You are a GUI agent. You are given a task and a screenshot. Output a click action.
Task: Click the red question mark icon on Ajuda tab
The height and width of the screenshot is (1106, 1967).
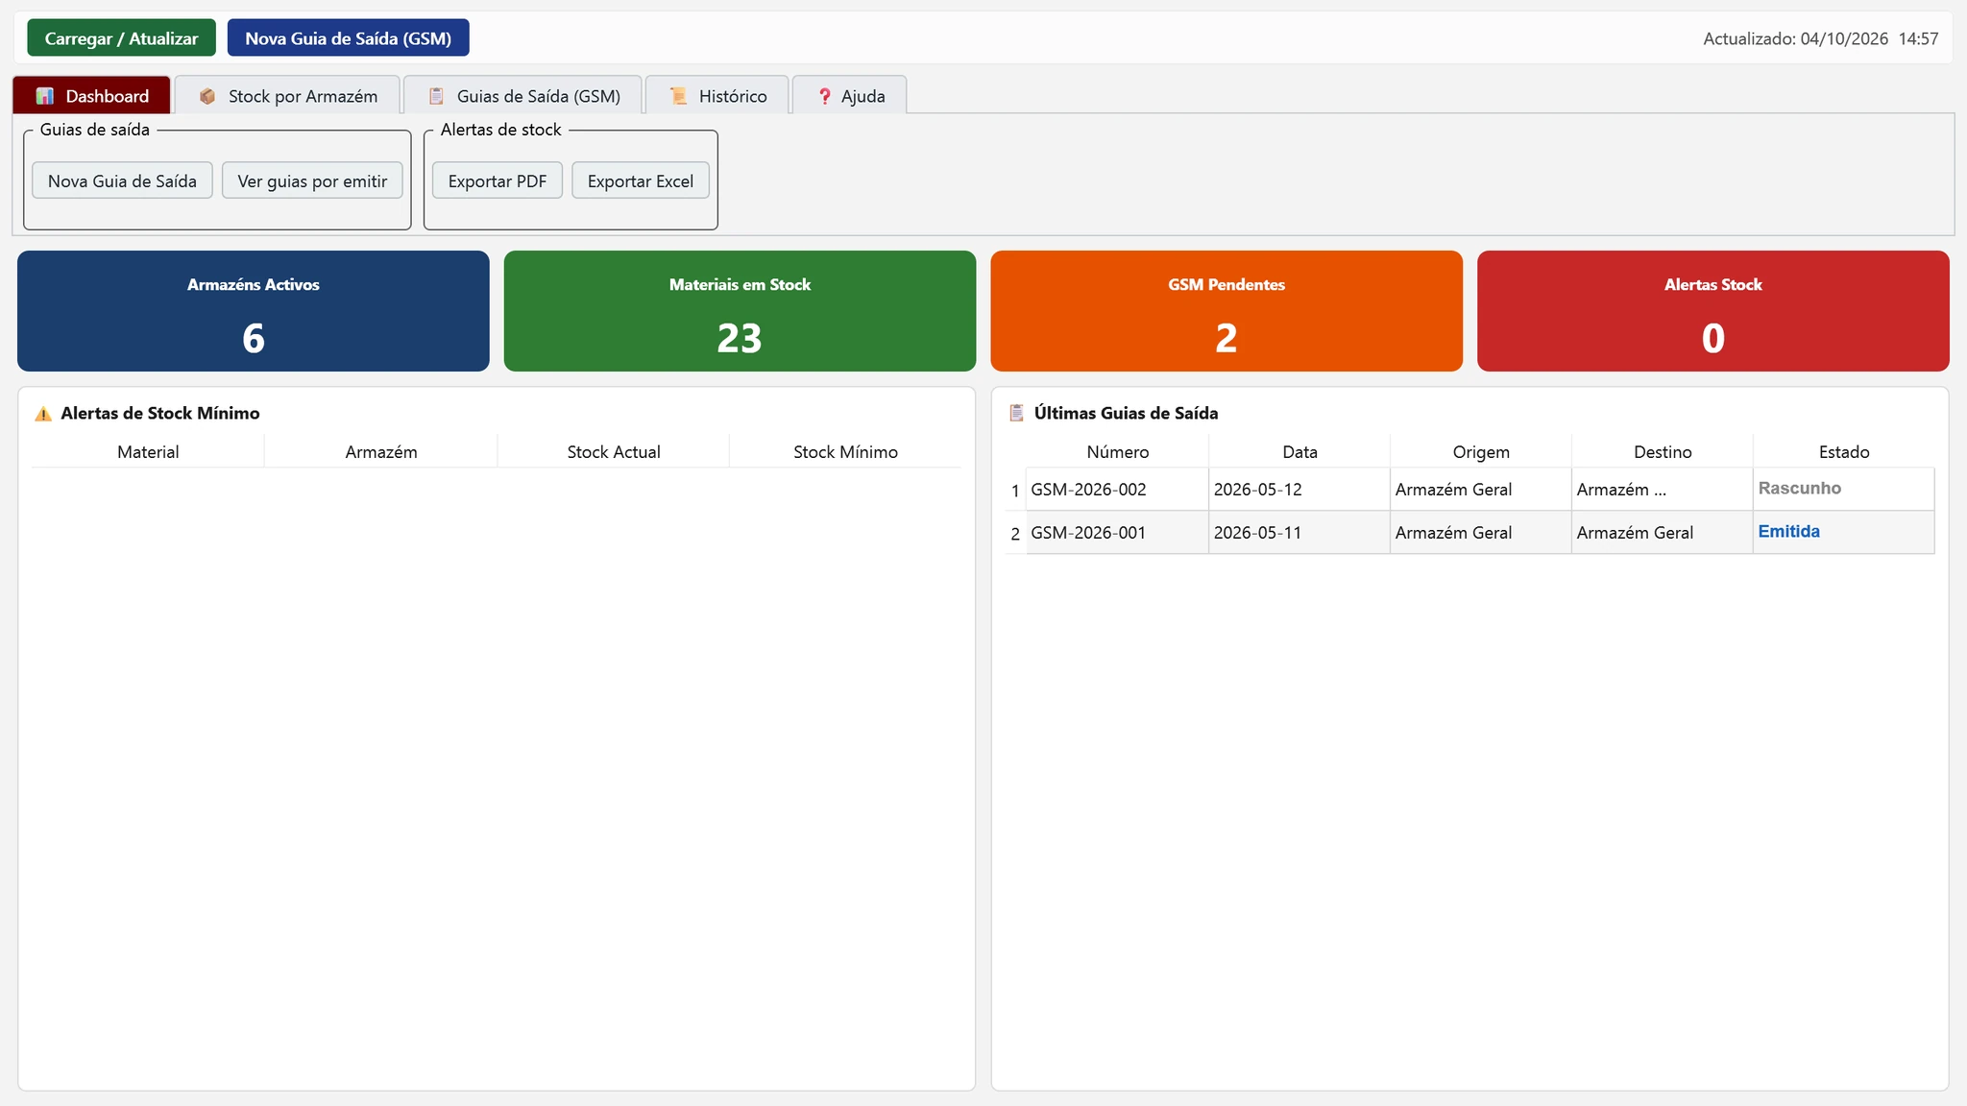824,96
